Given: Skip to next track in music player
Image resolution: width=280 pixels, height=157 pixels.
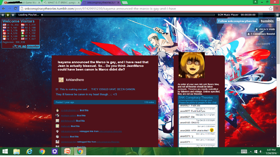Looking at the screenshot, I should 13,15.
